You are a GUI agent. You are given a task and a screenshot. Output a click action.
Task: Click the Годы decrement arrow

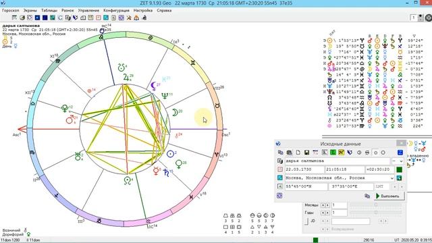click(x=323, y=213)
